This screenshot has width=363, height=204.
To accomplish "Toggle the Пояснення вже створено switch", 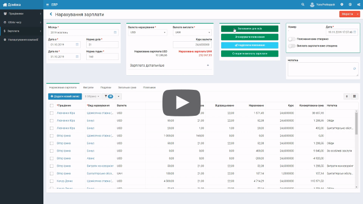I will click(x=291, y=39).
